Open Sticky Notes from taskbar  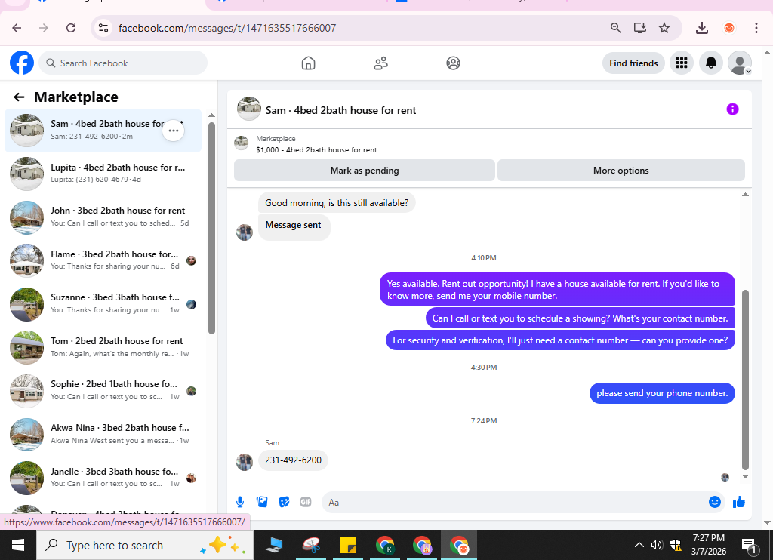click(348, 545)
